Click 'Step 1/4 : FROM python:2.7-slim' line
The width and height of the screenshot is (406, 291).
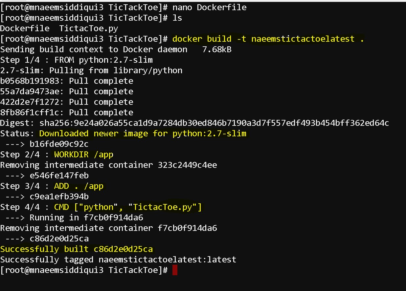tap(77, 60)
